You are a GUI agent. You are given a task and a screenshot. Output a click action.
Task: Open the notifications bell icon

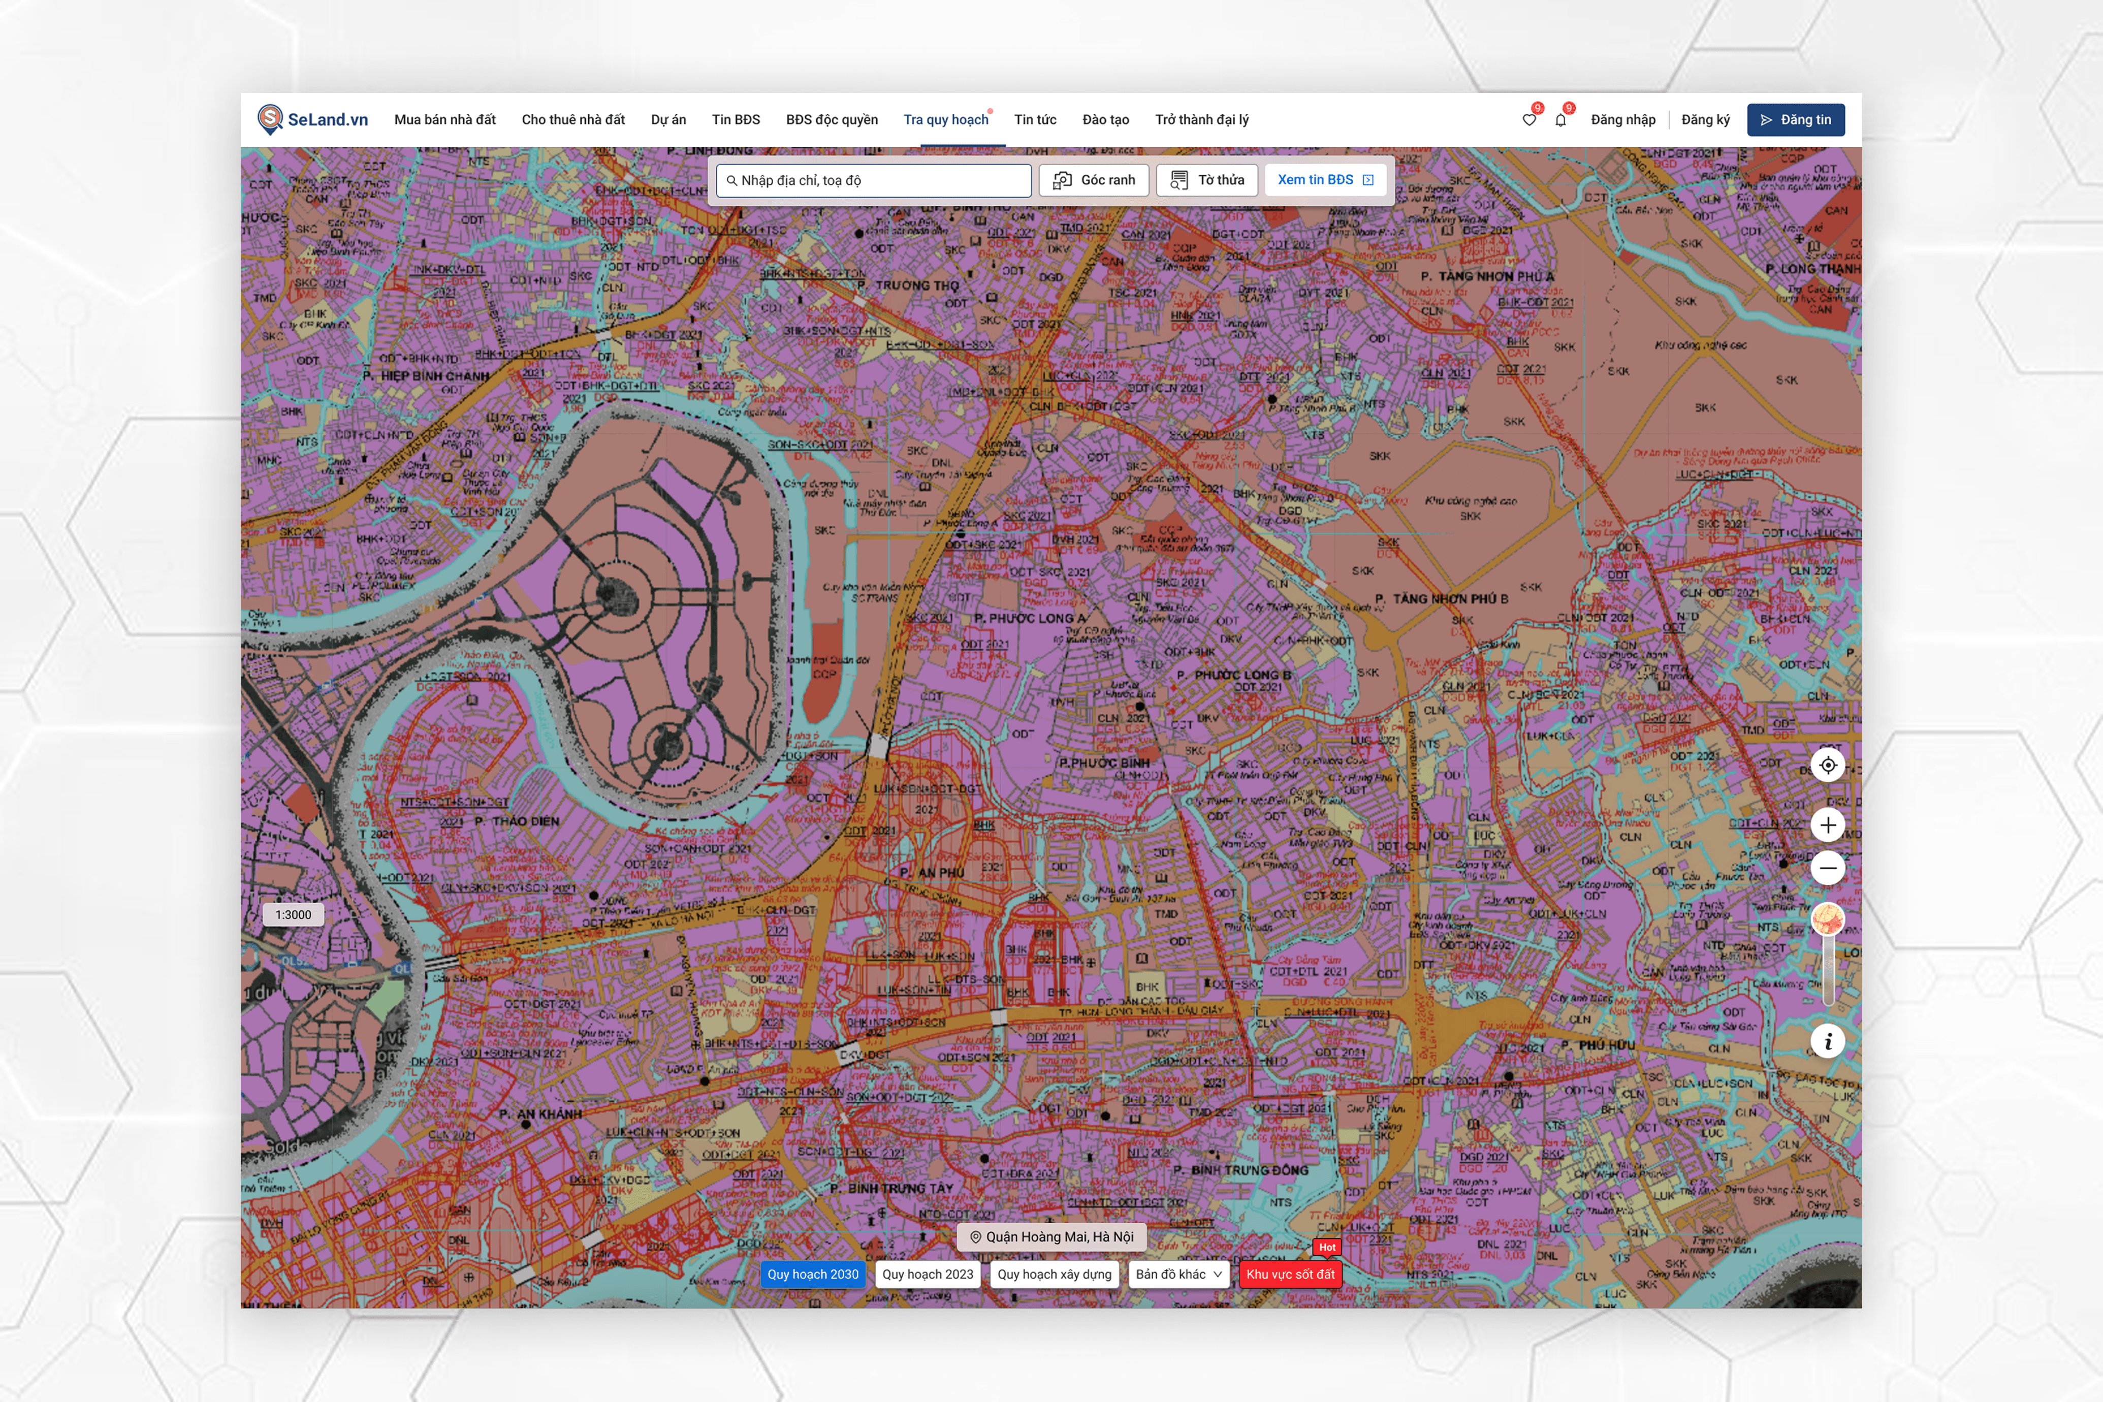(1560, 120)
